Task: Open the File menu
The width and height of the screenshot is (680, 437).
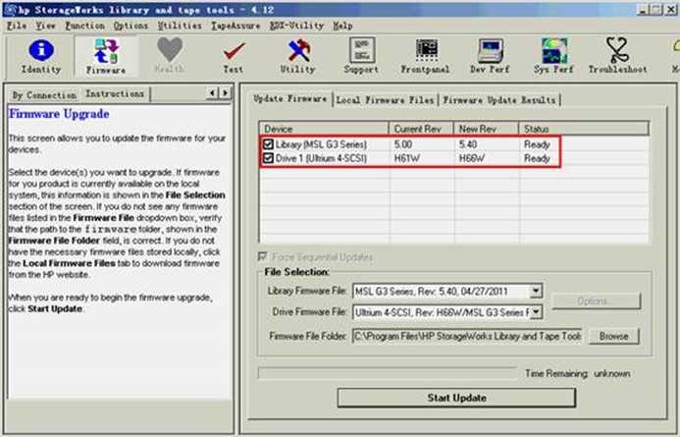Action: click(17, 27)
